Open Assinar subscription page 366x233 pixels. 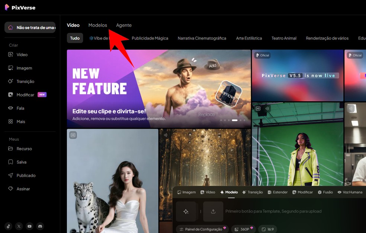pos(19,189)
